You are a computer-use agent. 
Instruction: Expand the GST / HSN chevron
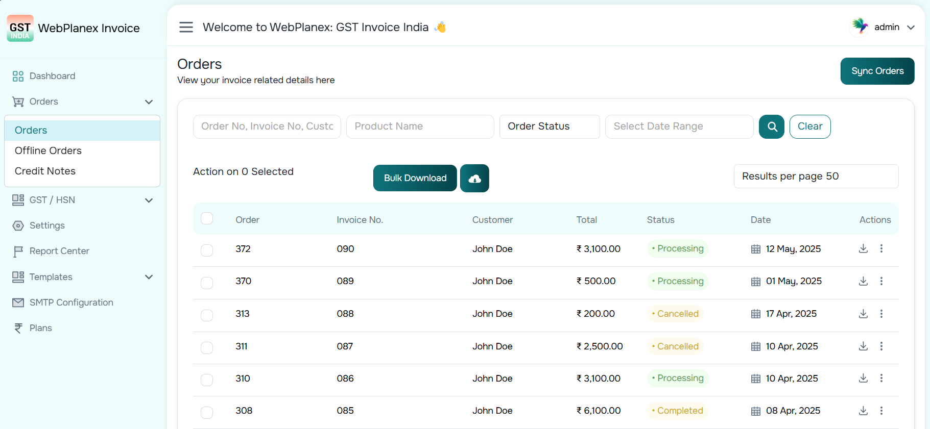click(x=149, y=200)
